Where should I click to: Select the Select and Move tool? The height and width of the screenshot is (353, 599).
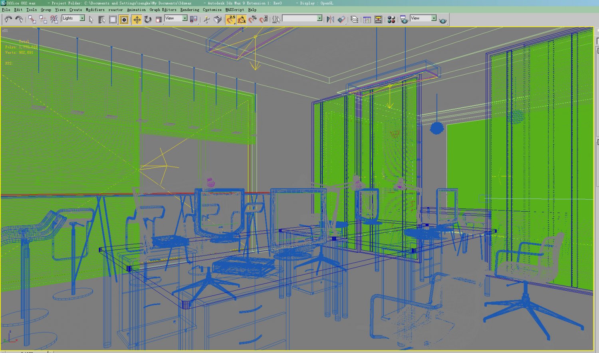(137, 20)
